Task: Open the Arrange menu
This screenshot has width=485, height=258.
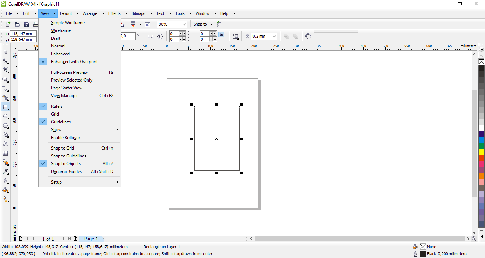Action: (x=90, y=13)
